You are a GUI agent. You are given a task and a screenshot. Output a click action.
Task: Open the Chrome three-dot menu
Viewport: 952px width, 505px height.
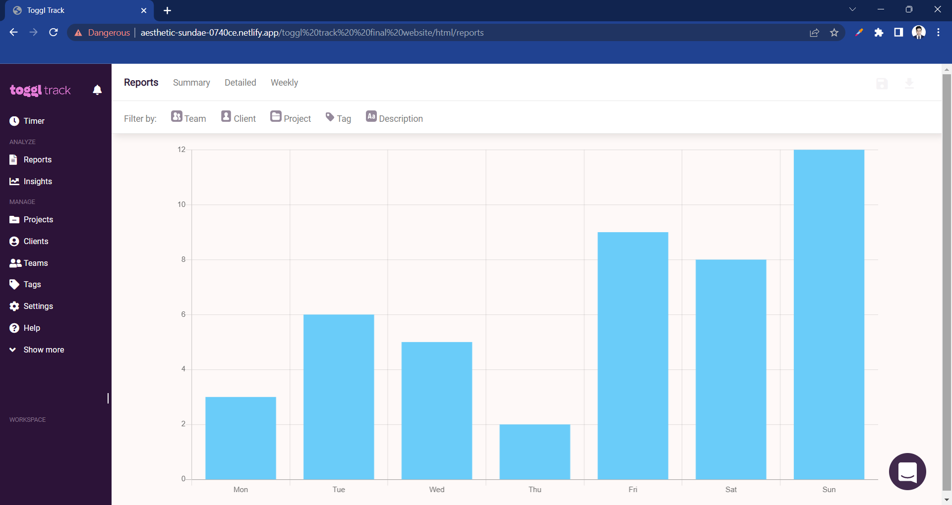938,33
